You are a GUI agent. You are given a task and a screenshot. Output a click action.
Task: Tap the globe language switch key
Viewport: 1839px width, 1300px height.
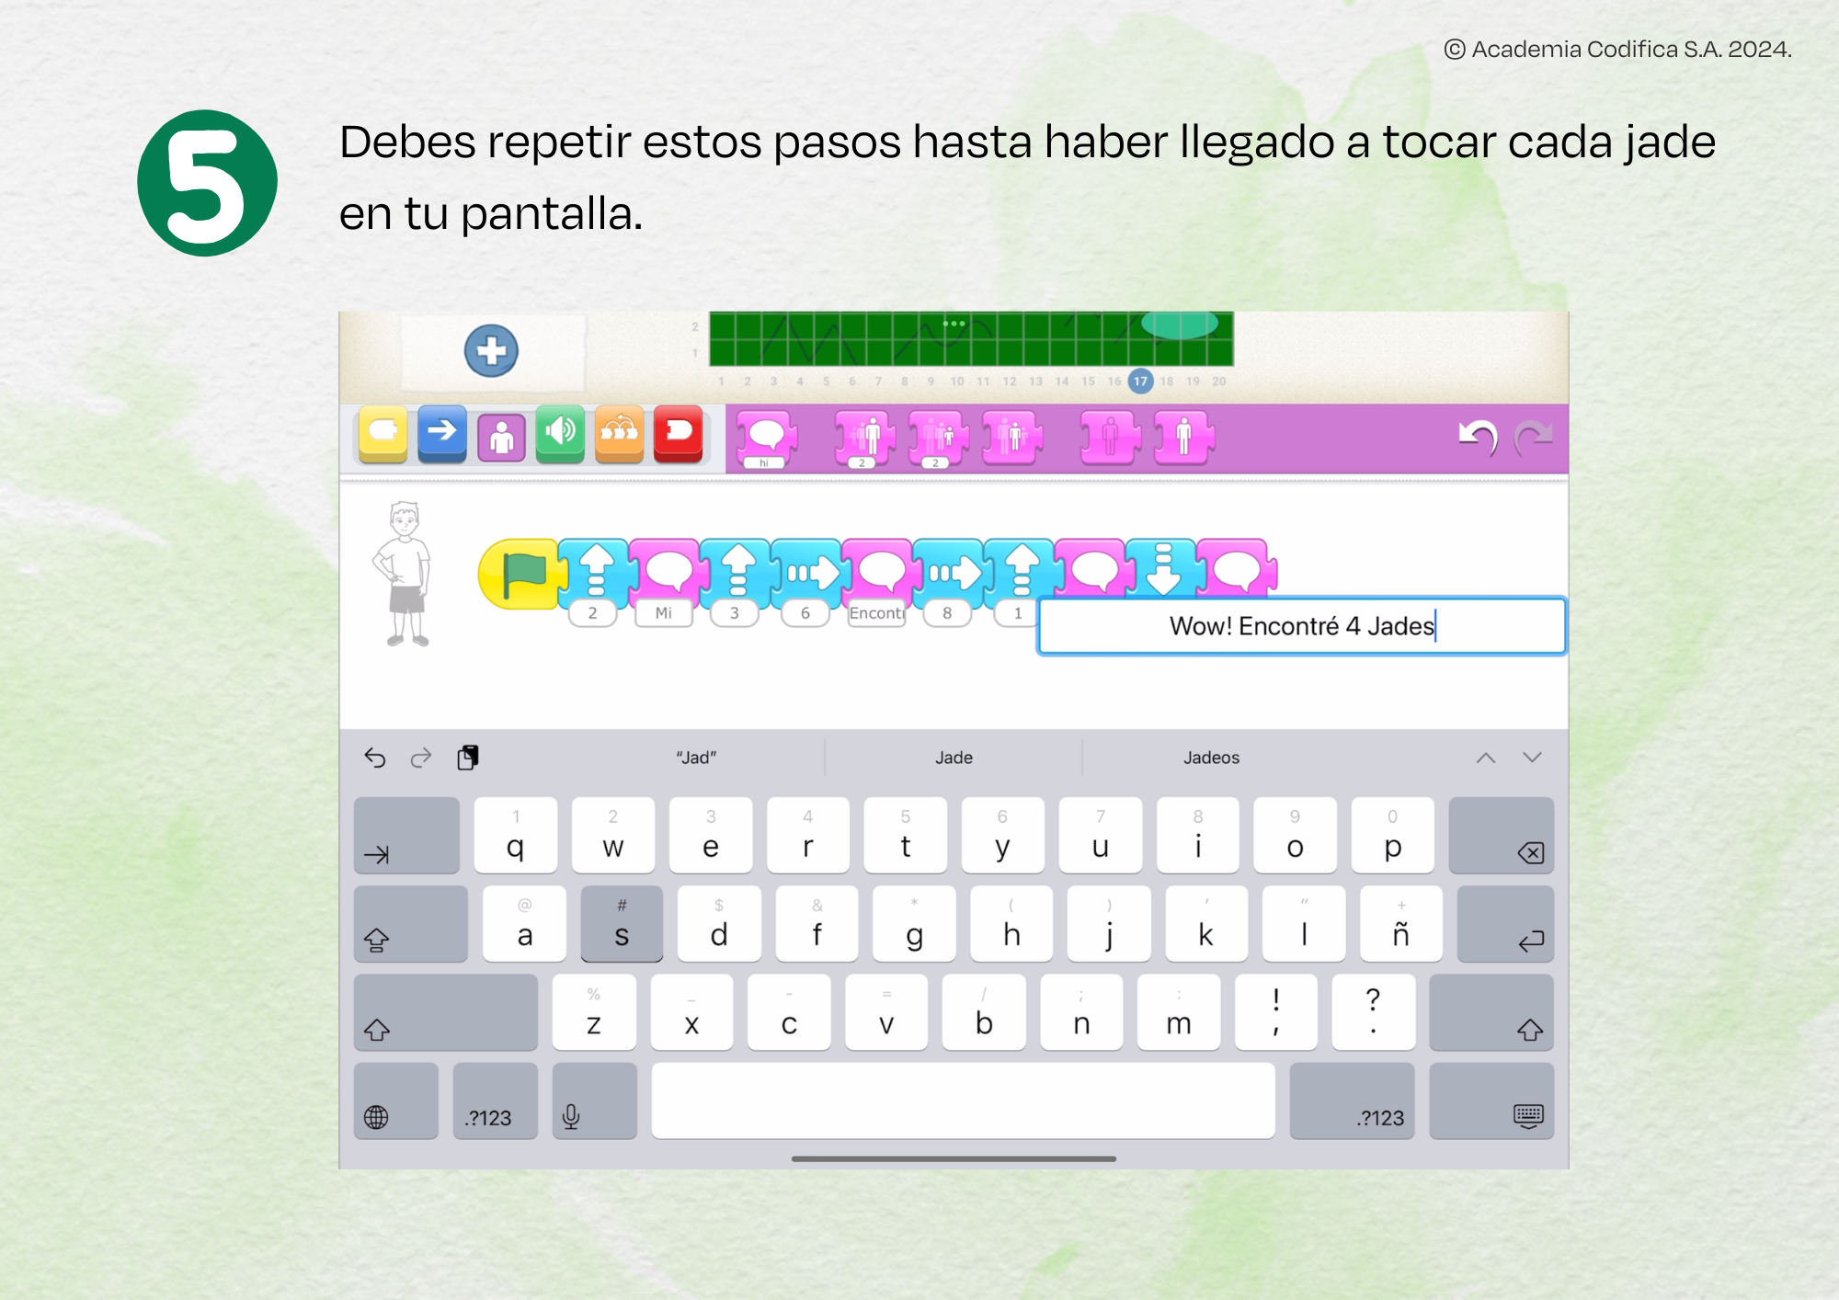pyautogui.click(x=396, y=1100)
